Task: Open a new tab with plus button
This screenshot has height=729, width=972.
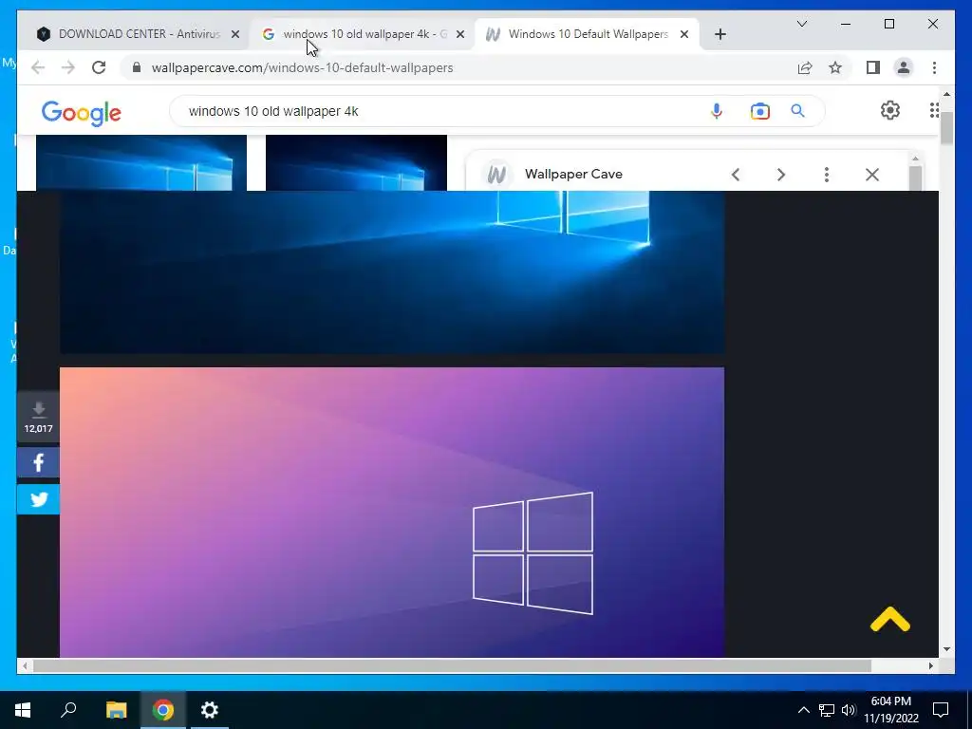Action: coord(720,34)
